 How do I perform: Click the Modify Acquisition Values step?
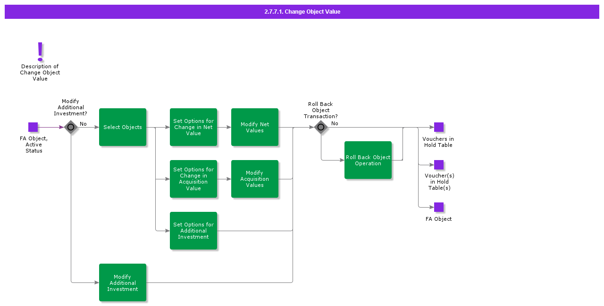tap(255, 179)
